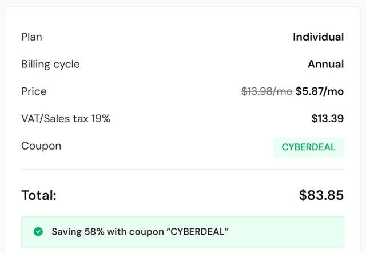This screenshot has height=253, width=366.
Task: Click the green CYBERDEAL coupon badge
Action: click(308, 147)
